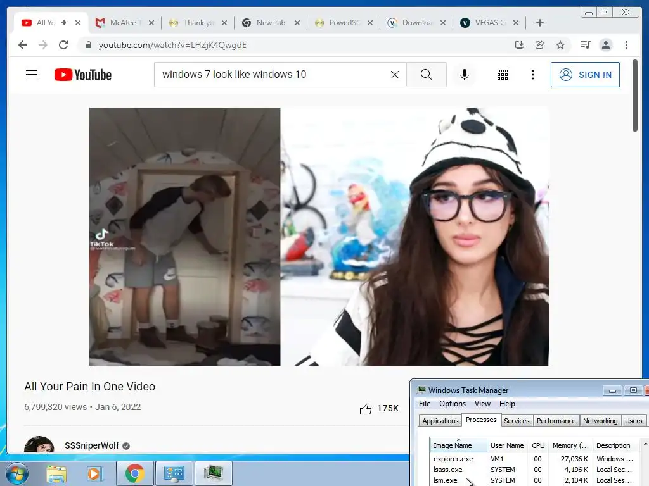This screenshot has height=486, width=649.
Task: Click the YouTube search magnifier button
Action: click(x=427, y=75)
